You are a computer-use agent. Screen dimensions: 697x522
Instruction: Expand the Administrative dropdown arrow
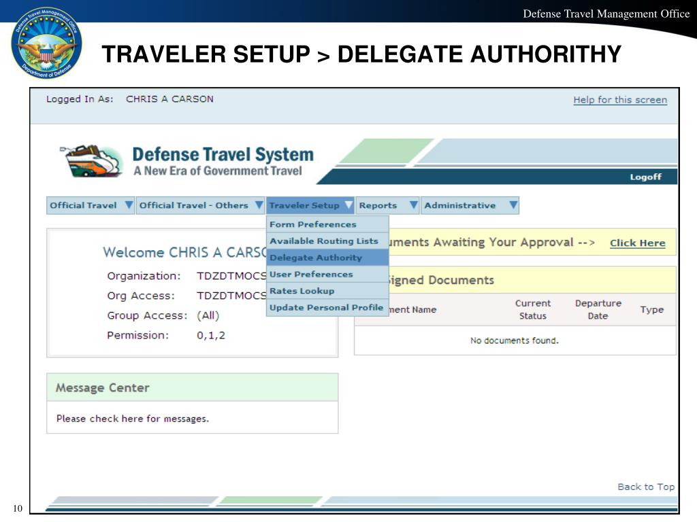[x=513, y=205]
